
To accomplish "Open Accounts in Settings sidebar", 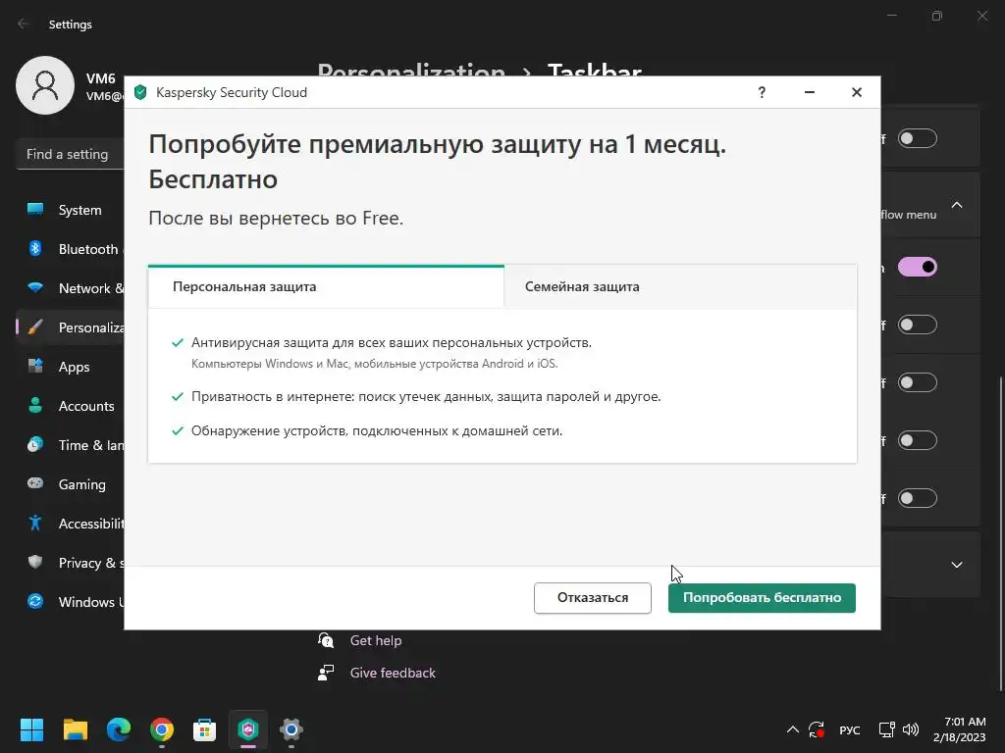I will [71, 406].
